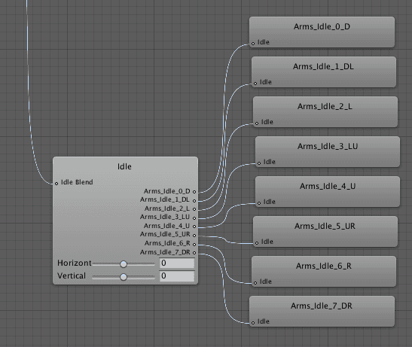This screenshot has height=347, width=412.
Task: Click the Horizontal slider handle
Action: (x=124, y=264)
